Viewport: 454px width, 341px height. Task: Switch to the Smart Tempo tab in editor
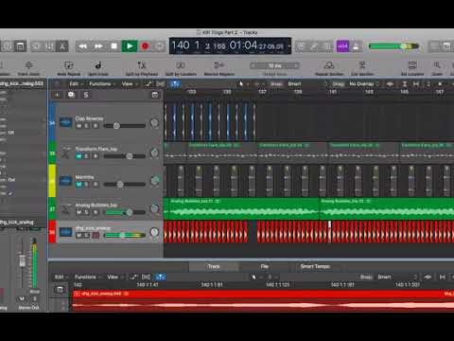point(315,267)
